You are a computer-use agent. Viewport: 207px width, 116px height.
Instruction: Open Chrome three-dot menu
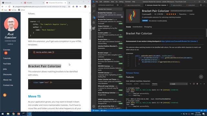(89, 6)
